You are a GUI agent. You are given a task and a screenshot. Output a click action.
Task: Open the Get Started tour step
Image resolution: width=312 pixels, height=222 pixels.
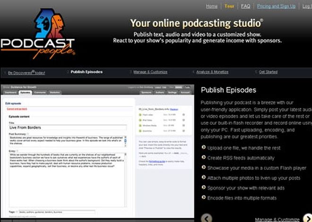pyautogui.click(x=268, y=72)
